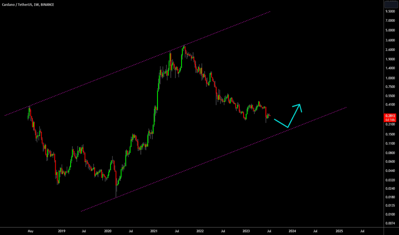Select the 2019 time axis label

pos(62,231)
